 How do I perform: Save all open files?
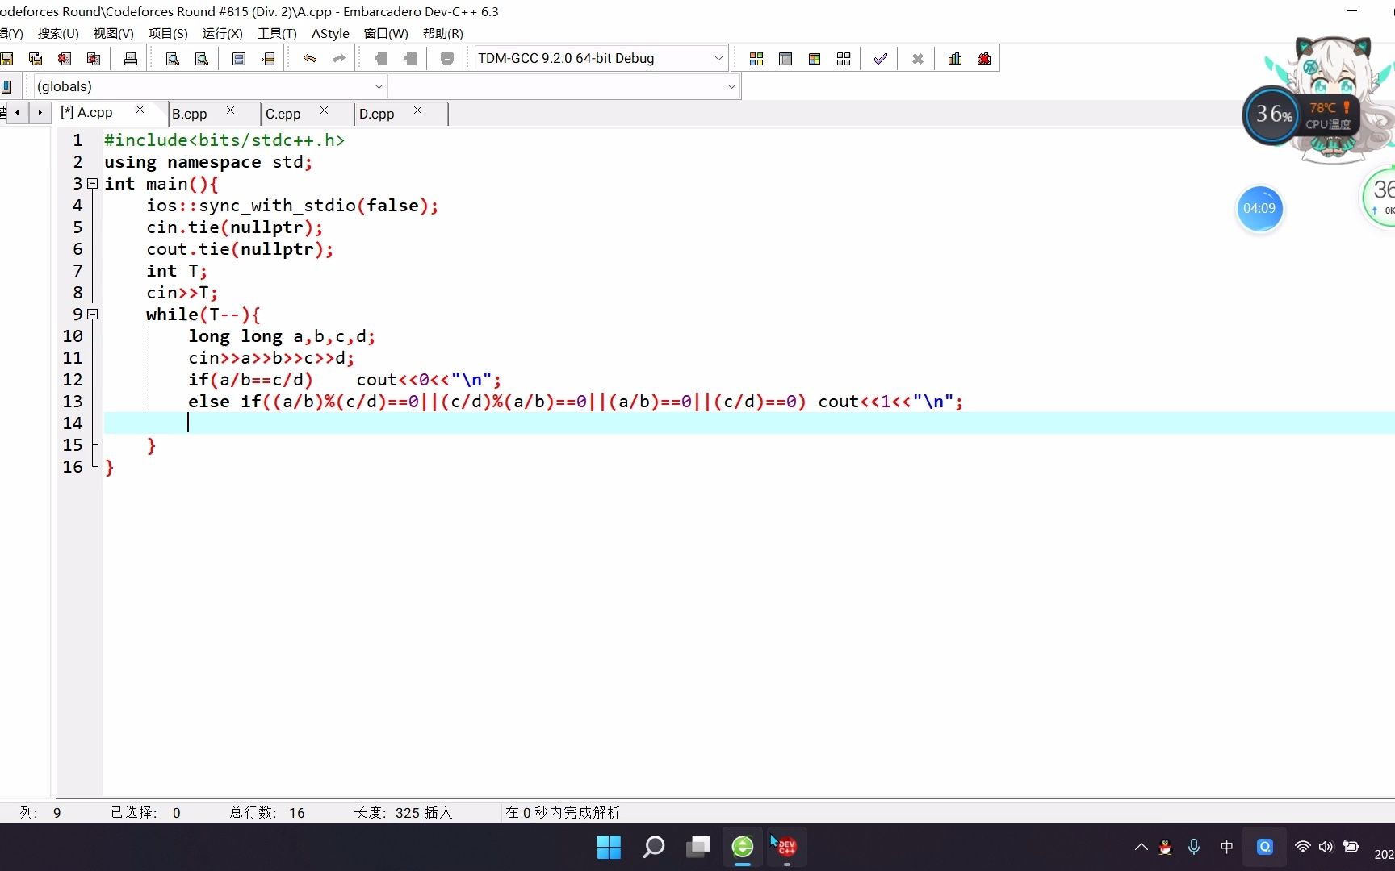pyautogui.click(x=36, y=58)
